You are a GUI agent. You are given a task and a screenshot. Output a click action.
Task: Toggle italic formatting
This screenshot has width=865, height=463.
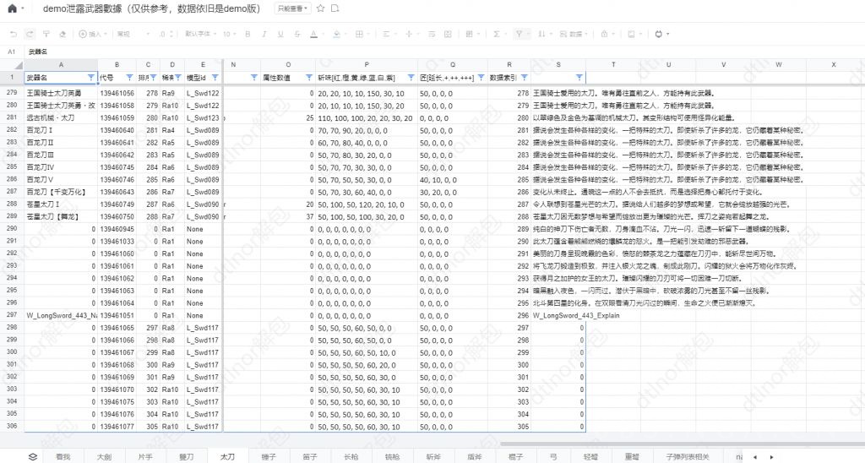click(264, 34)
